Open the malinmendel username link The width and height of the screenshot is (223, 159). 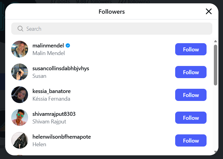coord(48,46)
